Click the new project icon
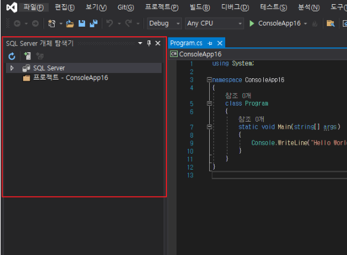 (52, 23)
